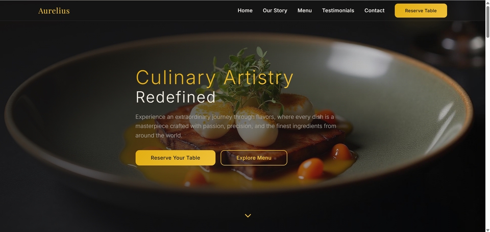
Task: Open the Contact nav link
Action: [374, 11]
